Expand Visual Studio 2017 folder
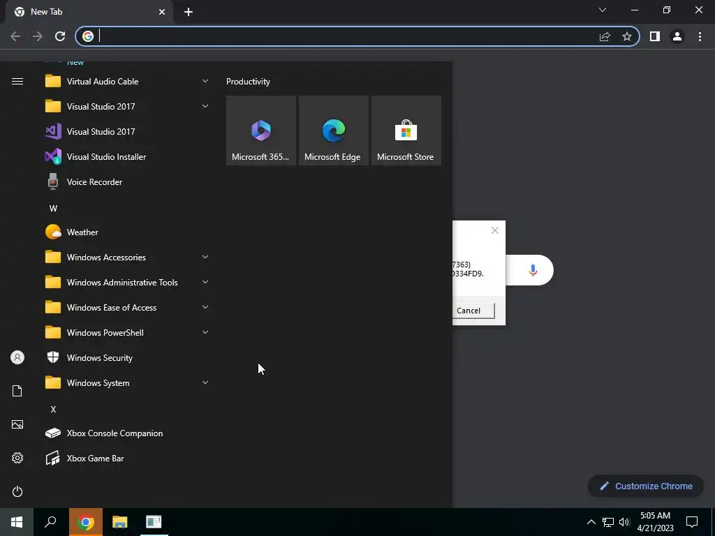The width and height of the screenshot is (715, 536). point(127,106)
